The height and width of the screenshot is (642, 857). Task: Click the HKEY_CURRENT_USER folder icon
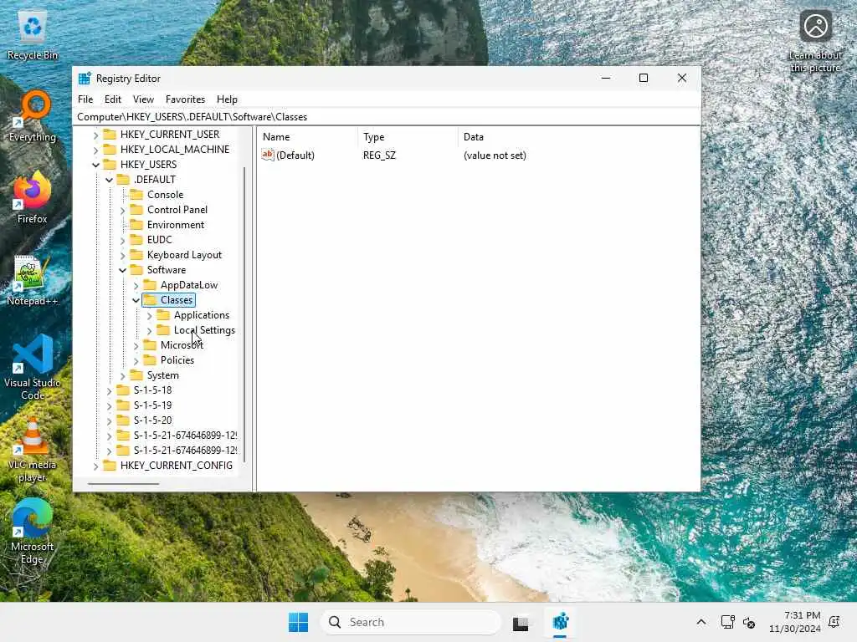point(110,135)
